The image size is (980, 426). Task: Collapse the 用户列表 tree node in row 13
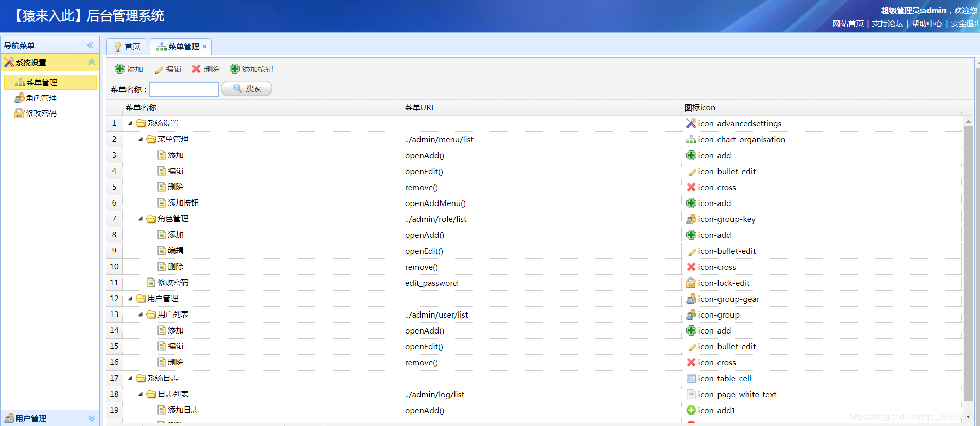141,314
